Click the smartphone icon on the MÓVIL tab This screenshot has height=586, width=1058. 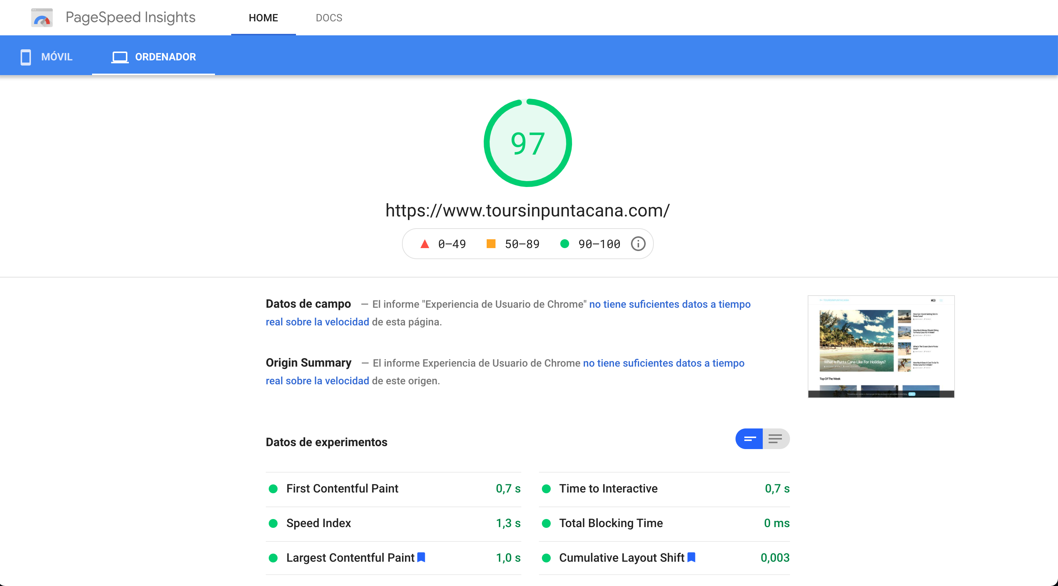click(x=25, y=57)
